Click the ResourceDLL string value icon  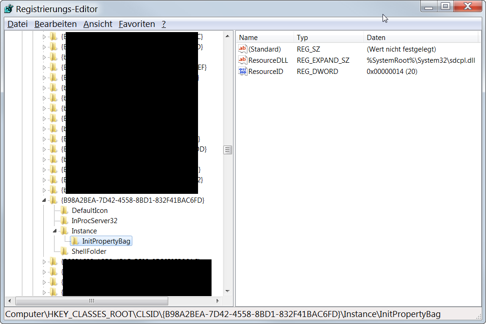(242, 60)
